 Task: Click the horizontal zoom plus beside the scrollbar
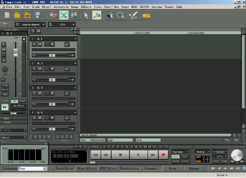235,135
